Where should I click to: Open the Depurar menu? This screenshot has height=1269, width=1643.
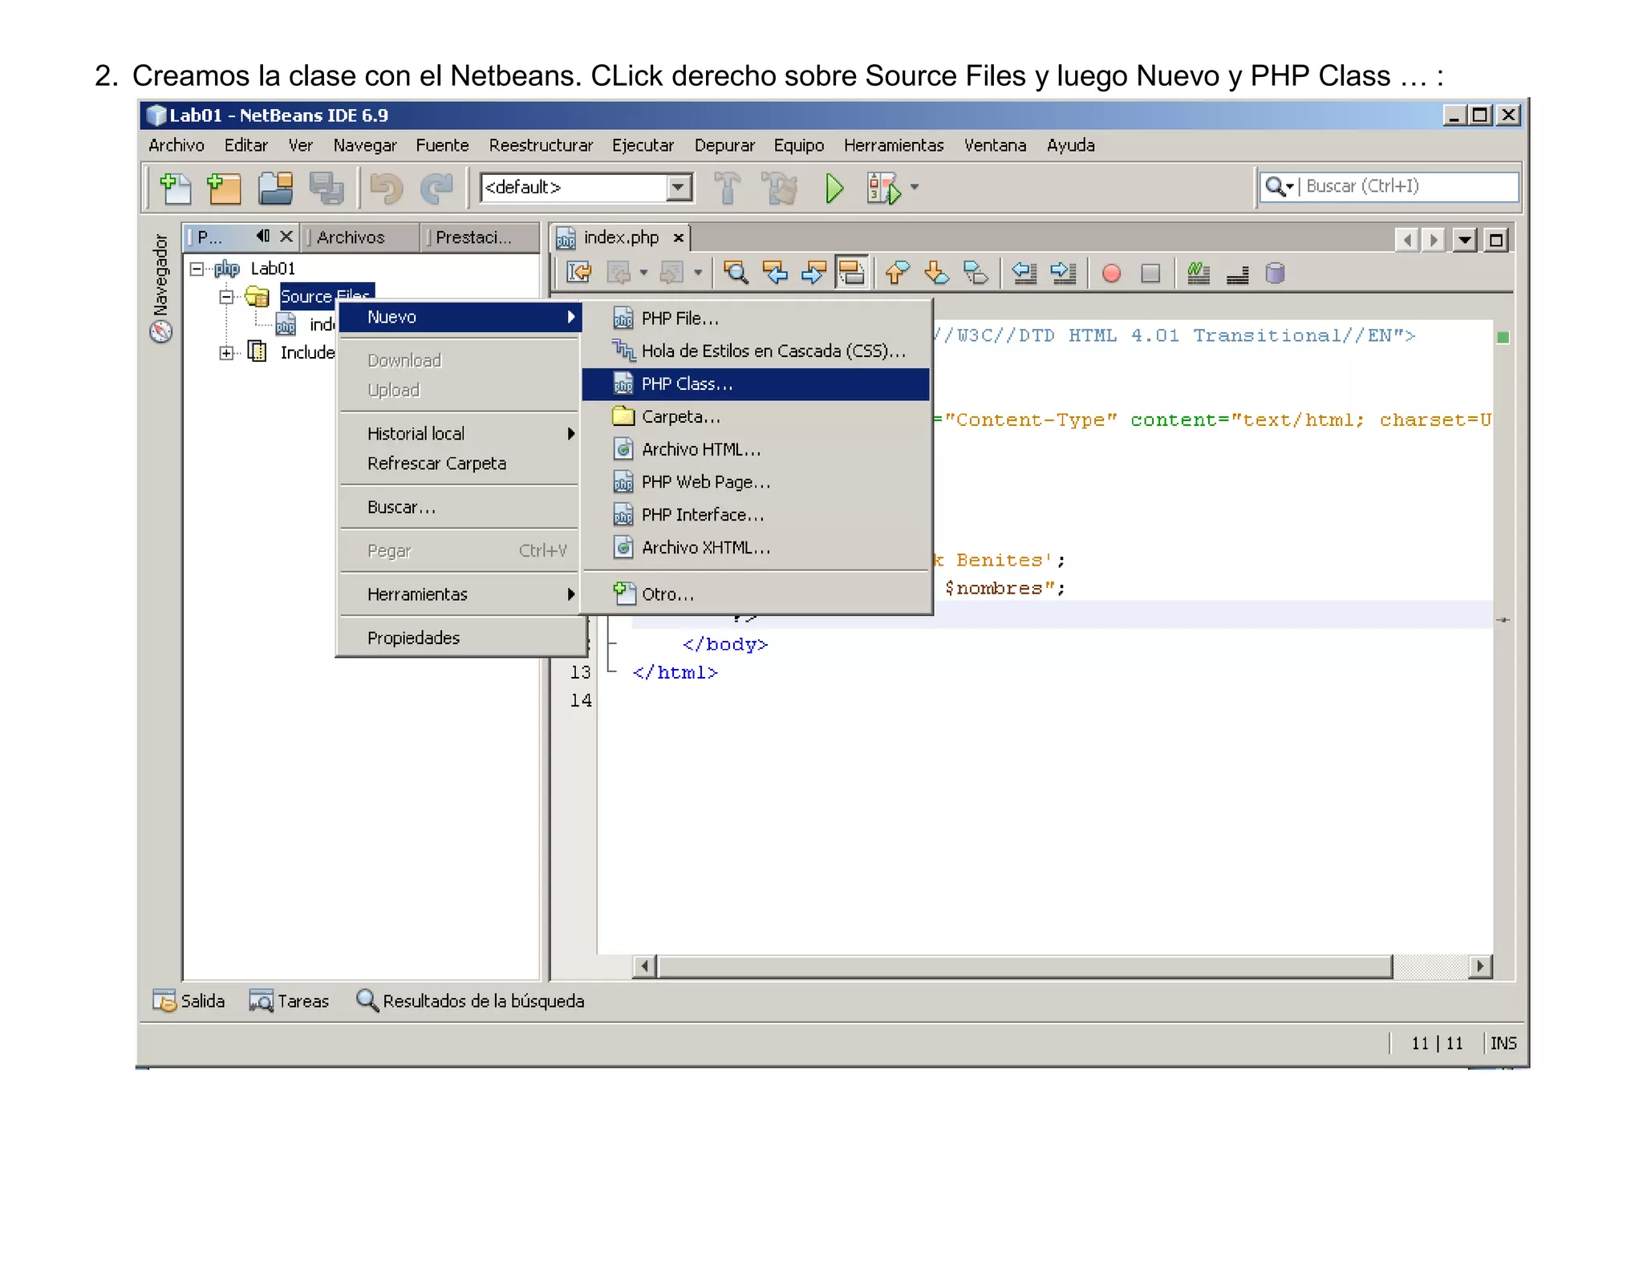pyautogui.click(x=724, y=145)
